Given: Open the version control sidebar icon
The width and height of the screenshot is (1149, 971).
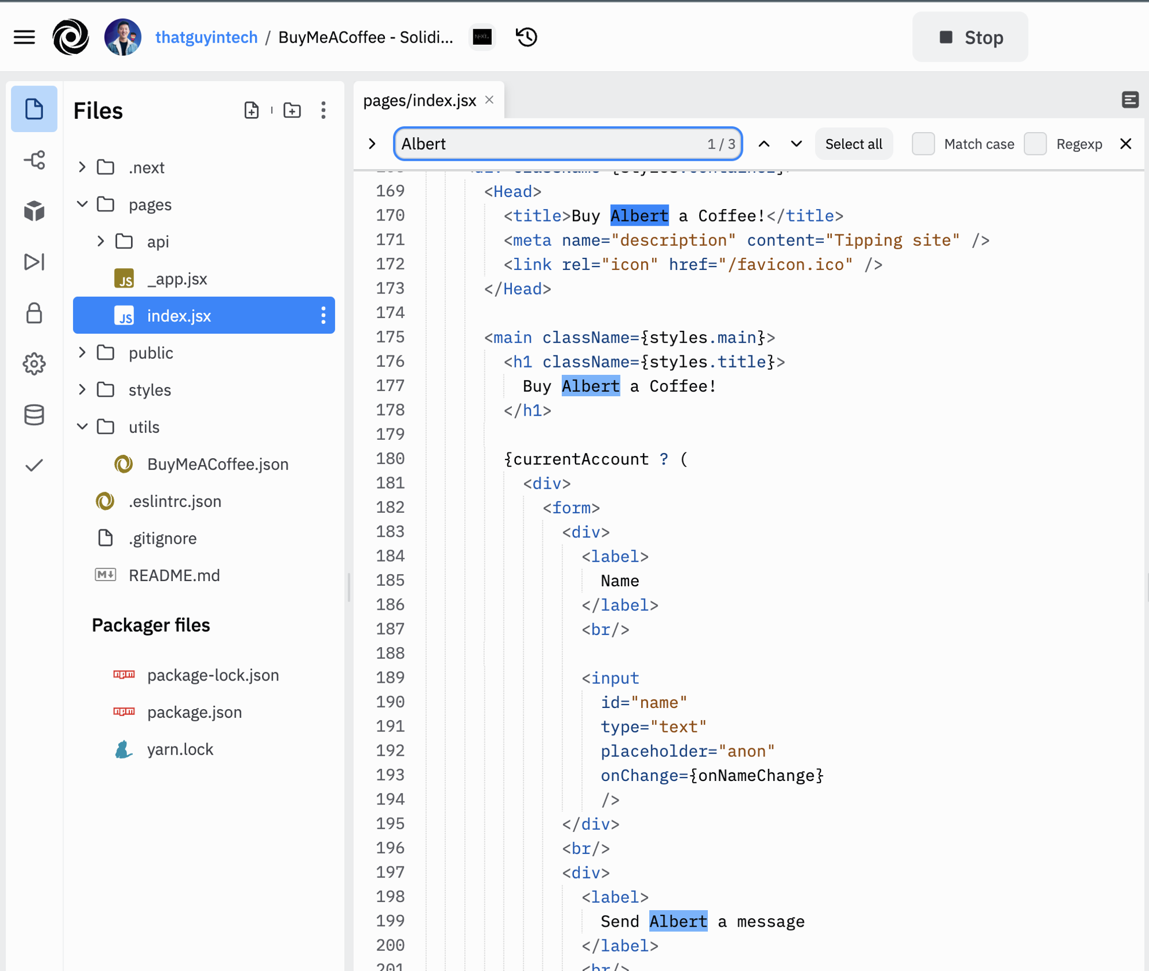Looking at the screenshot, I should tap(34, 160).
